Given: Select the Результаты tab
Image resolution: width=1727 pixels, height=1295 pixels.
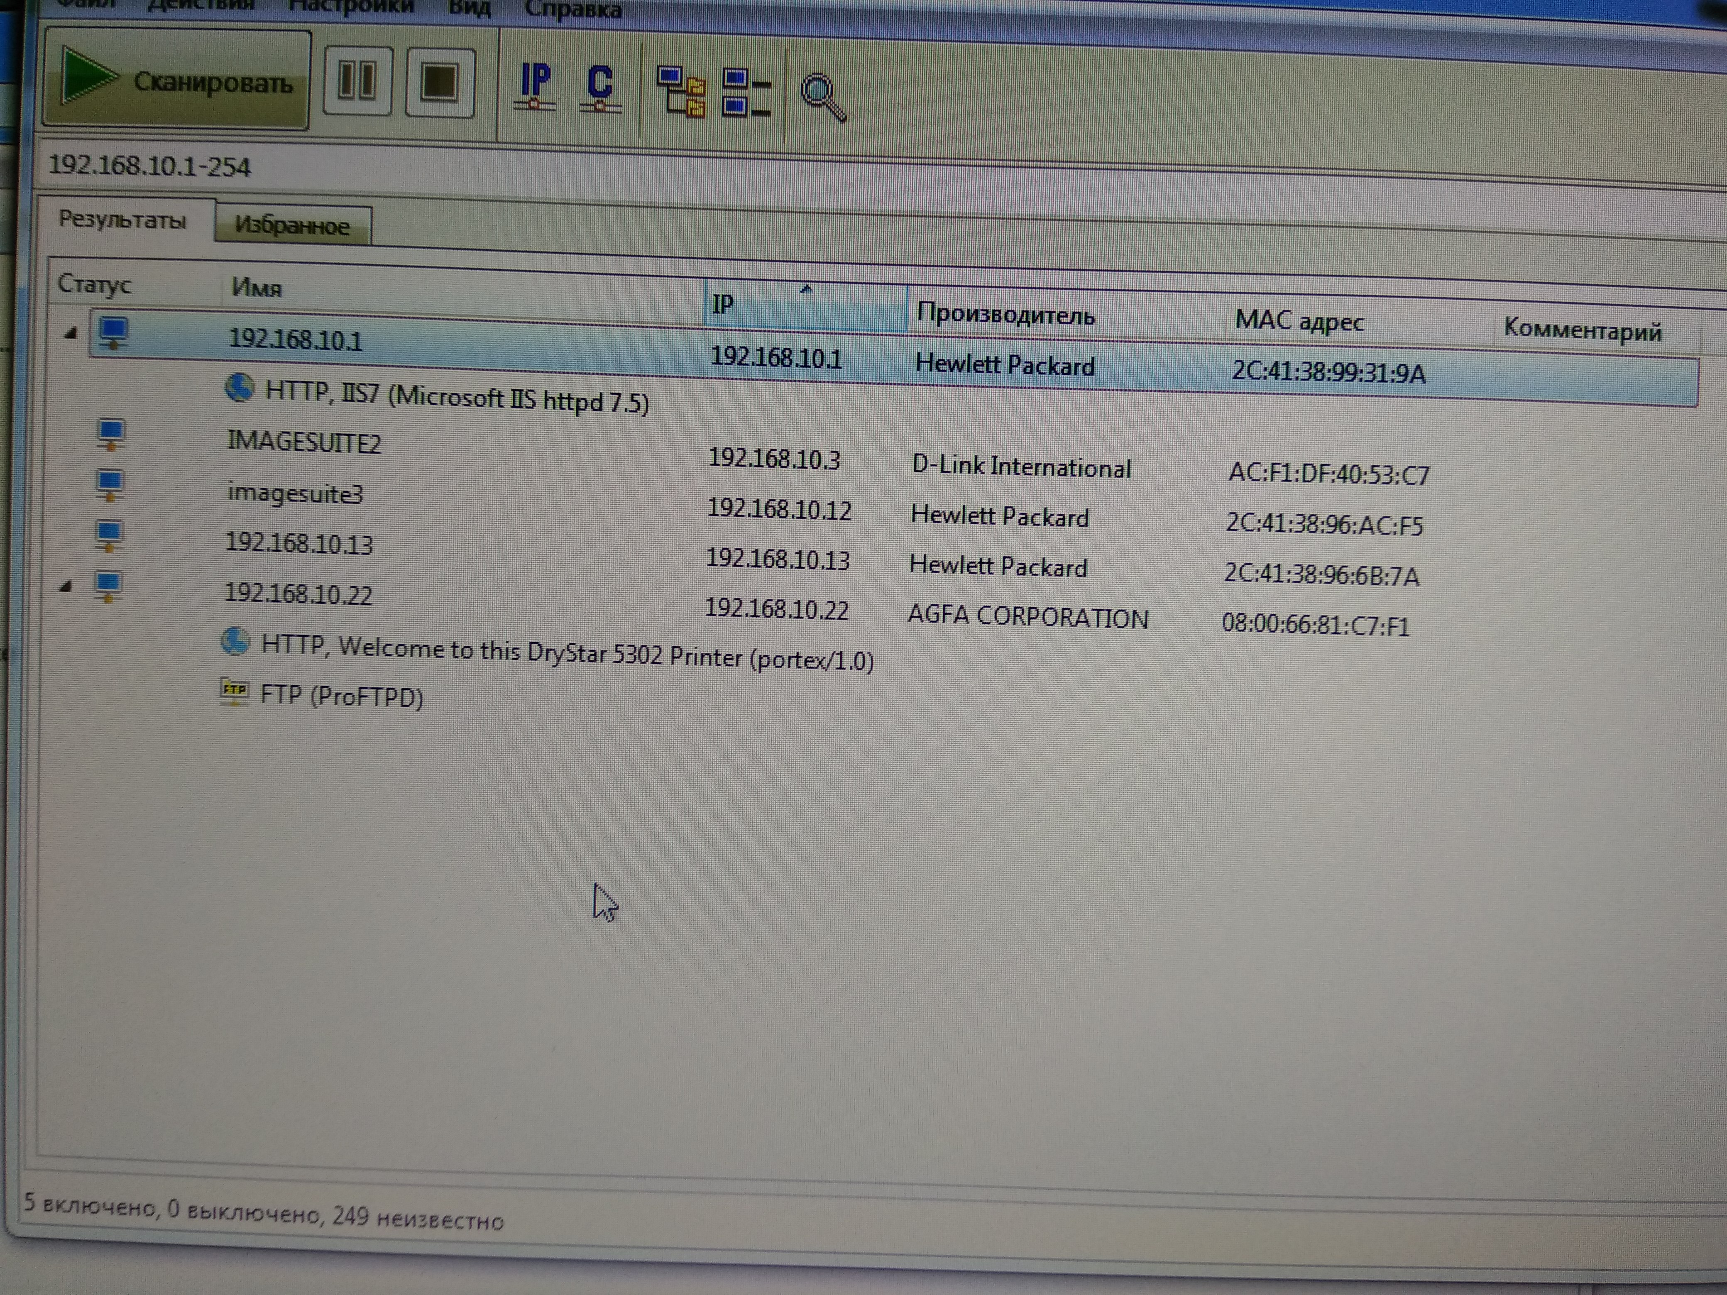Looking at the screenshot, I should [x=122, y=219].
